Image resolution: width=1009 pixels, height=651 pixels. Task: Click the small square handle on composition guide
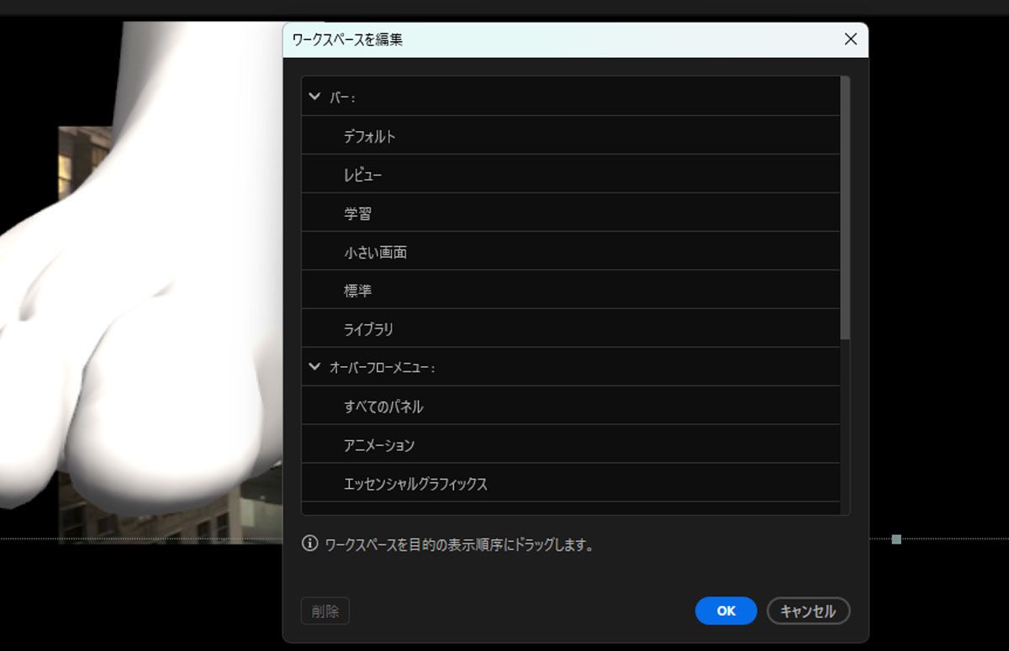(896, 539)
